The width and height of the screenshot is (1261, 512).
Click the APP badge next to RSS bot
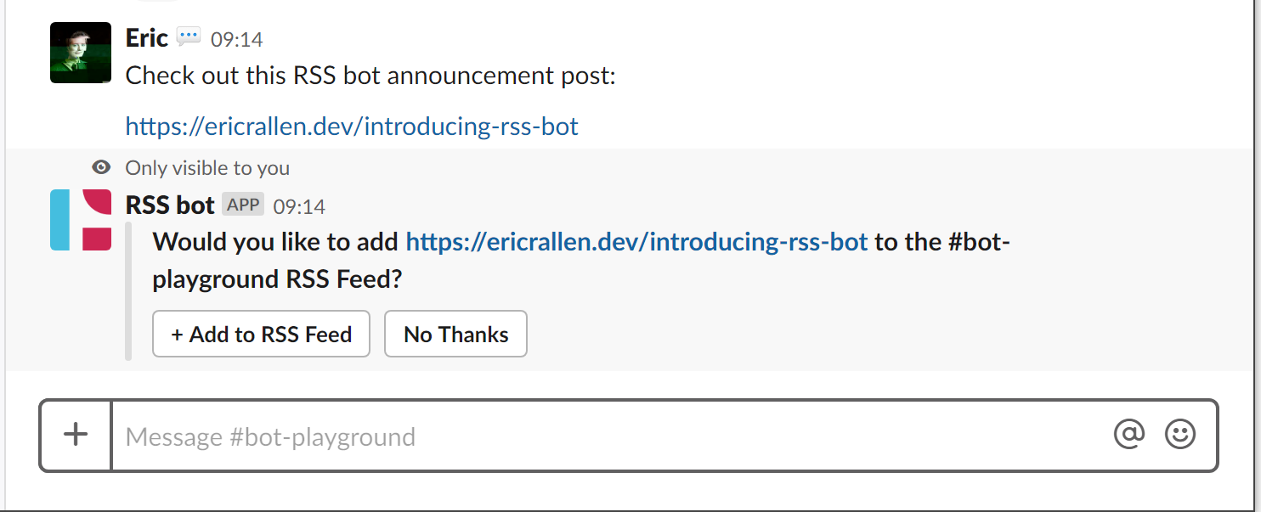click(243, 204)
